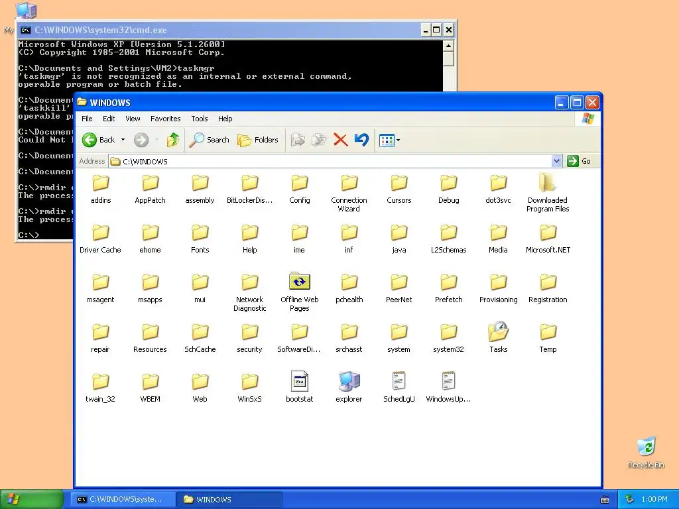Click the system tray clock
679x509 pixels.
coord(654,500)
